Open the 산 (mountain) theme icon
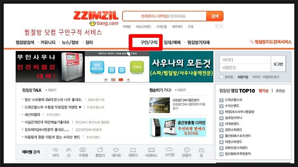298x167 pixels. (x=69, y=152)
